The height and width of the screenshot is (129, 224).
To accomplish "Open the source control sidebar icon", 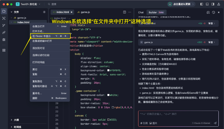I will click(x=4, y=25).
